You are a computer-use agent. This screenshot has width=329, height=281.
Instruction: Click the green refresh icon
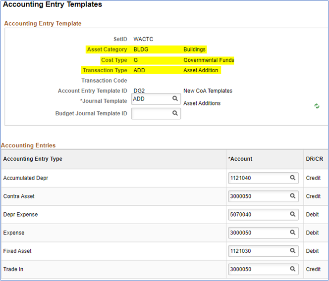[x=317, y=106]
